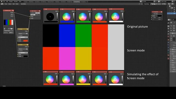Open the Tool properties tab icon
This screenshot has width=176, height=99.
coord(168,23)
